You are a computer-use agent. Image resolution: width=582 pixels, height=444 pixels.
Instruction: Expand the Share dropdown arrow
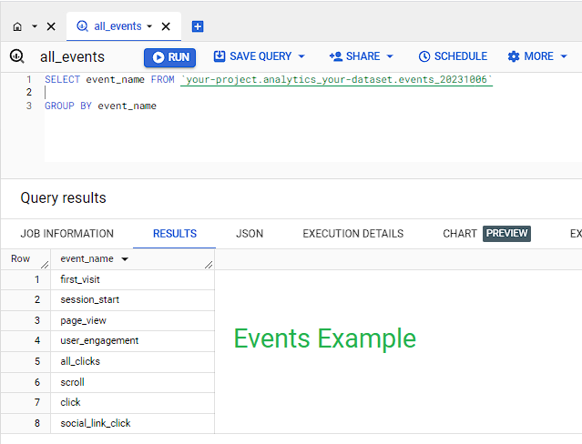pyautogui.click(x=390, y=56)
